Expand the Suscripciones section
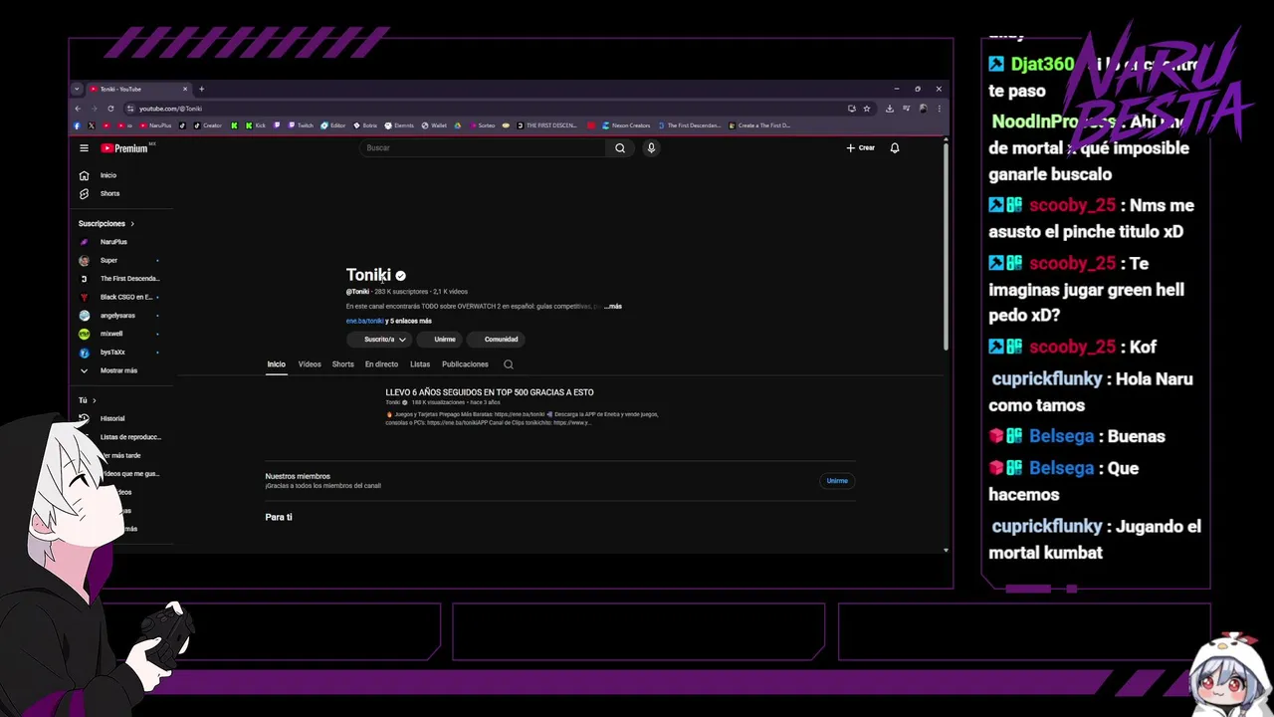Image resolution: width=1274 pixels, height=717 pixels. pos(106,224)
